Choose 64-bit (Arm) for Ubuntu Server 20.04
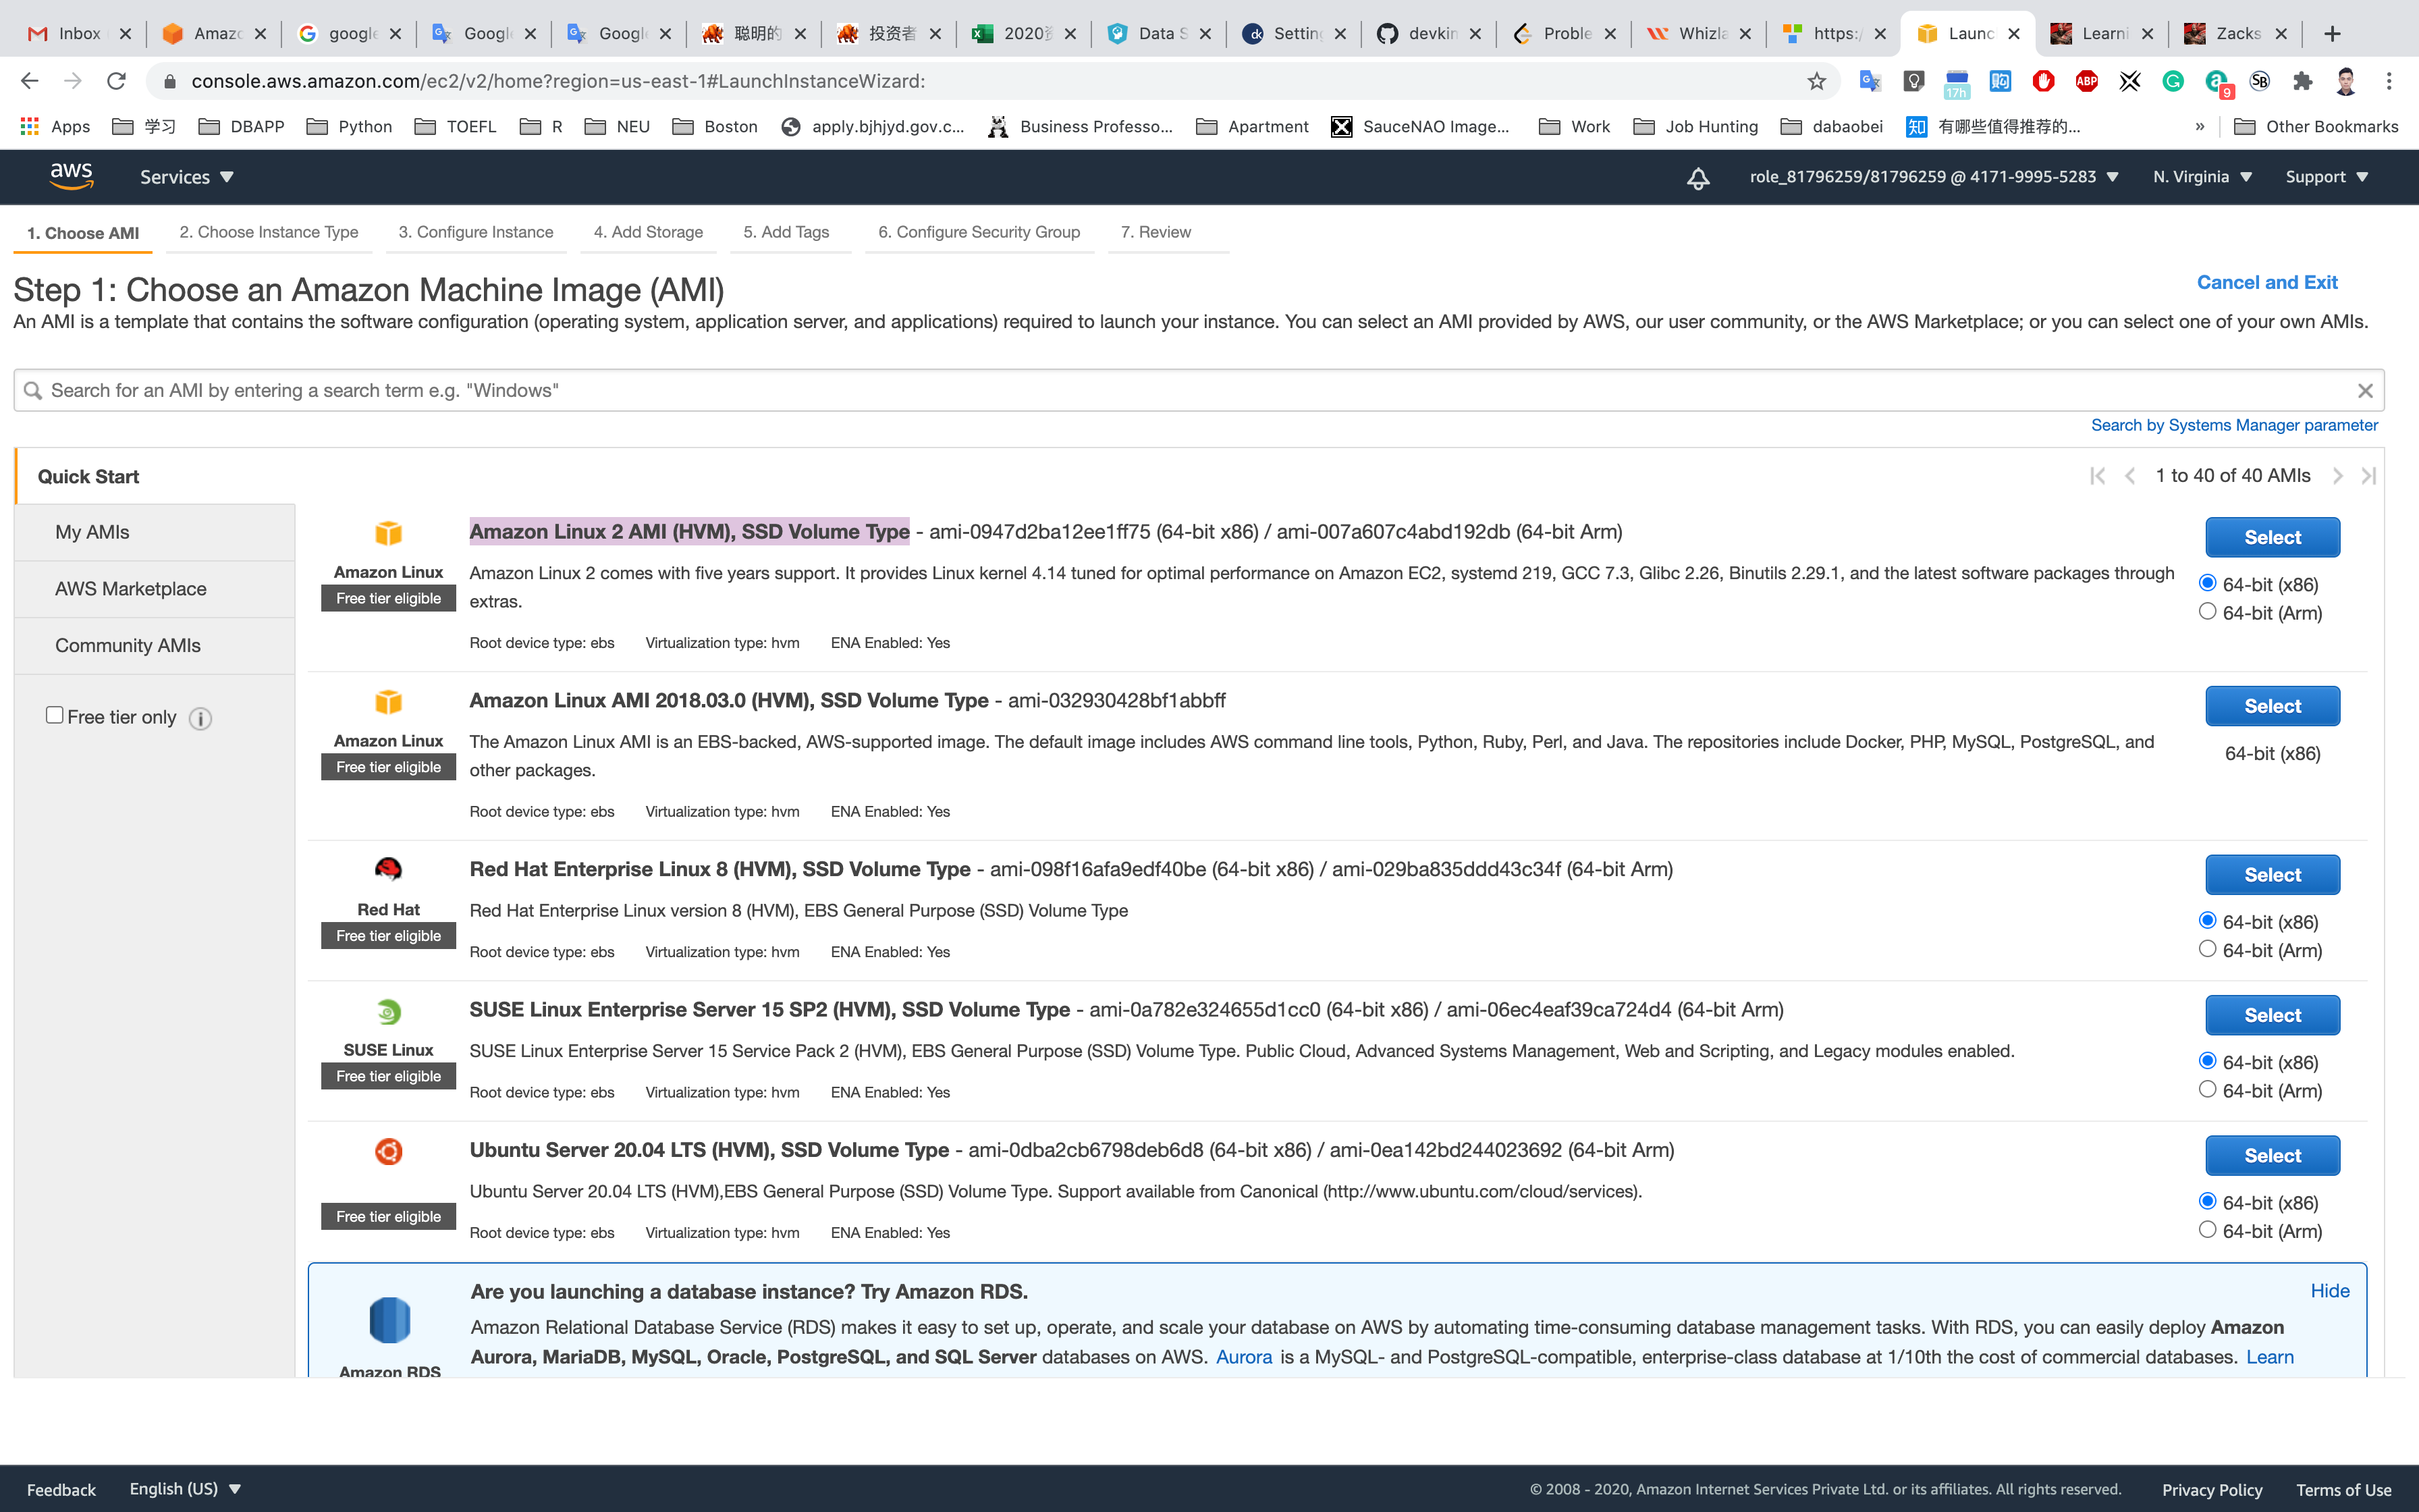 coord(2207,1230)
